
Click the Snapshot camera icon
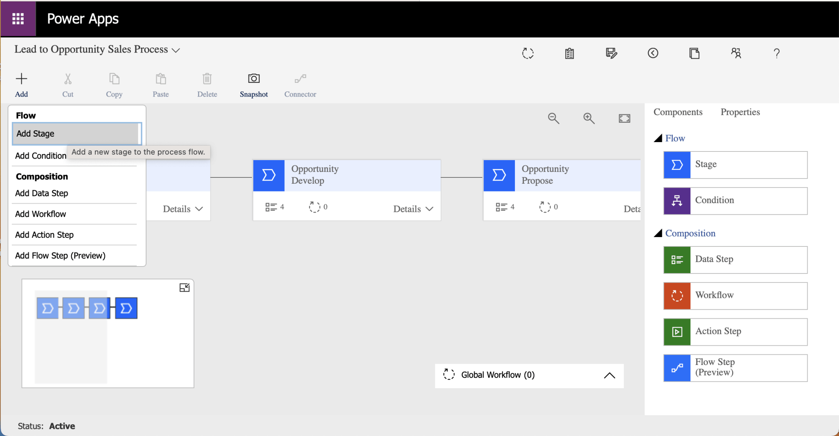[254, 78]
